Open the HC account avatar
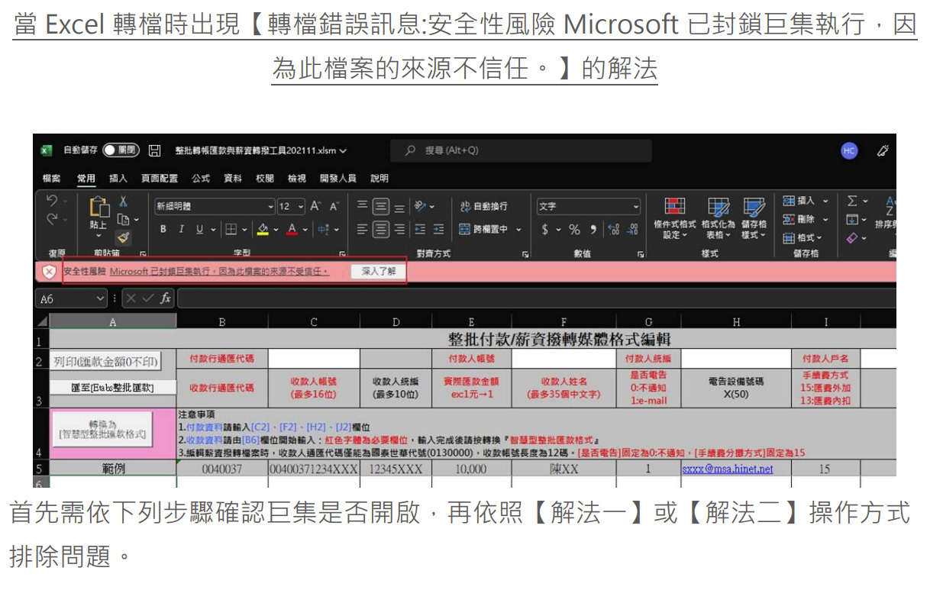This screenshot has height=590, width=943. [849, 151]
